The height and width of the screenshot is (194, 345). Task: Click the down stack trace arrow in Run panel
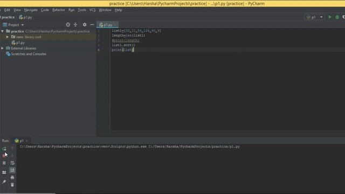point(12,156)
